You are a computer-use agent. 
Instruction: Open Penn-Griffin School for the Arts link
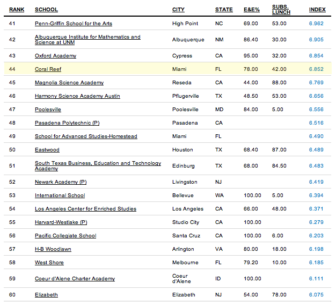74,24
